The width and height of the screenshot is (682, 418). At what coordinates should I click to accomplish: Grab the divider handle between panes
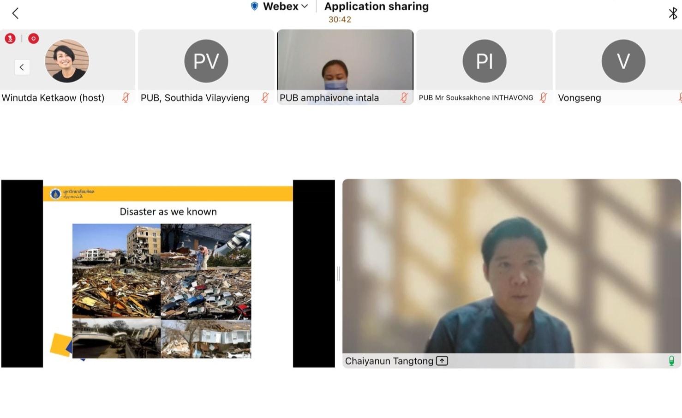click(x=339, y=274)
